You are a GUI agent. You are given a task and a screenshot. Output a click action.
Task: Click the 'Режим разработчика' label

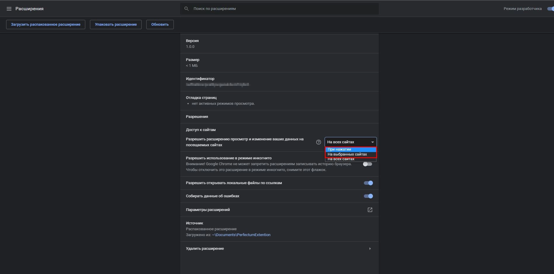(522, 9)
